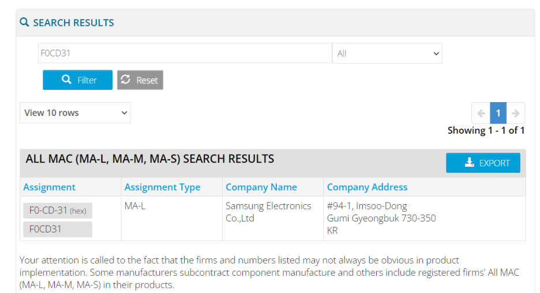Click the Showing 1 - 1 of 1 text
Screen dimensions: 540x293
(x=486, y=130)
